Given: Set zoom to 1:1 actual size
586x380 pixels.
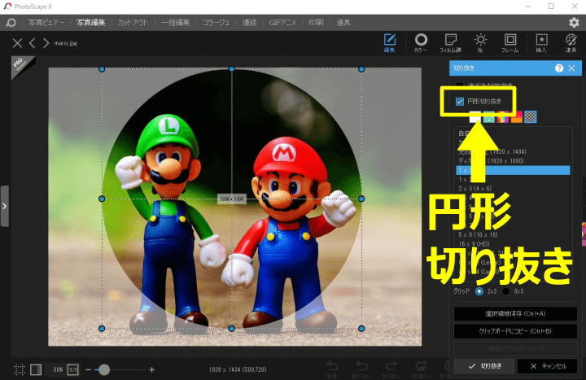Looking at the screenshot, I should pyautogui.click(x=73, y=369).
